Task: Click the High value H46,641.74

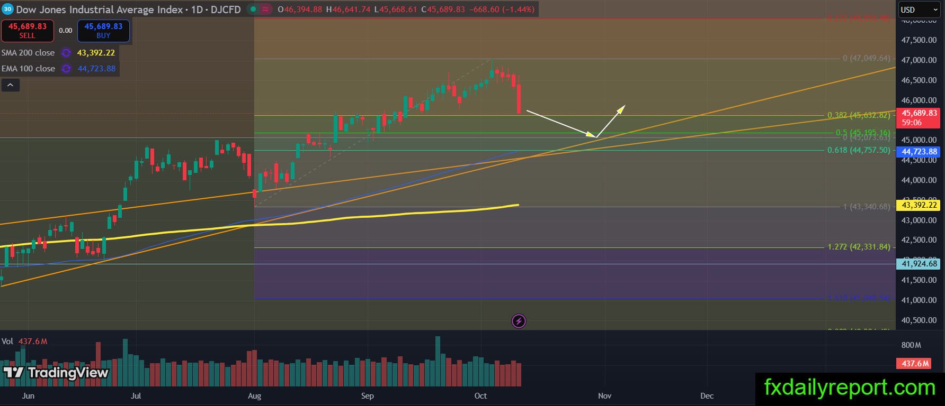Action: click(x=348, y=10)
